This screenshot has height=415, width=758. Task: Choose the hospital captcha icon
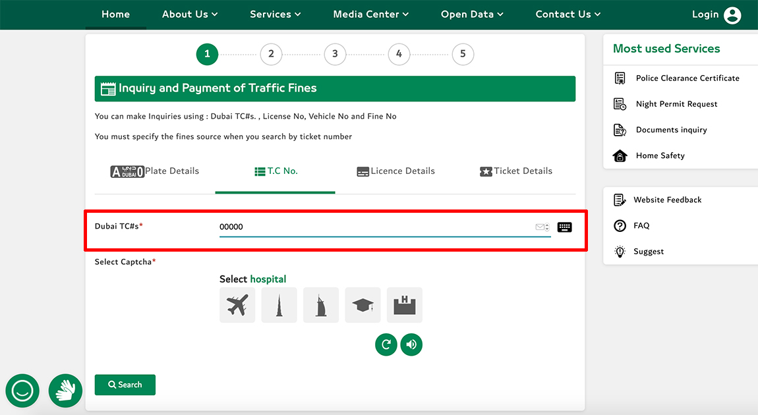click(405, 305)
